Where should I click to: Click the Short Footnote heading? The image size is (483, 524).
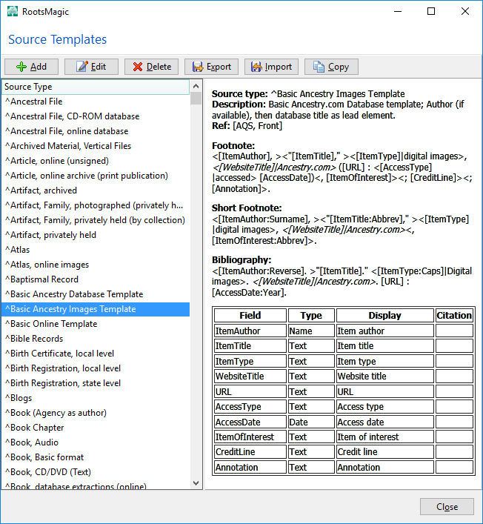click(x=247, y=208)
